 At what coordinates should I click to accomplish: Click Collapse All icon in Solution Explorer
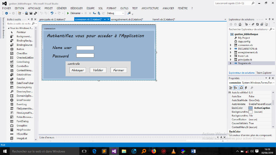click(x=262, y=24)
